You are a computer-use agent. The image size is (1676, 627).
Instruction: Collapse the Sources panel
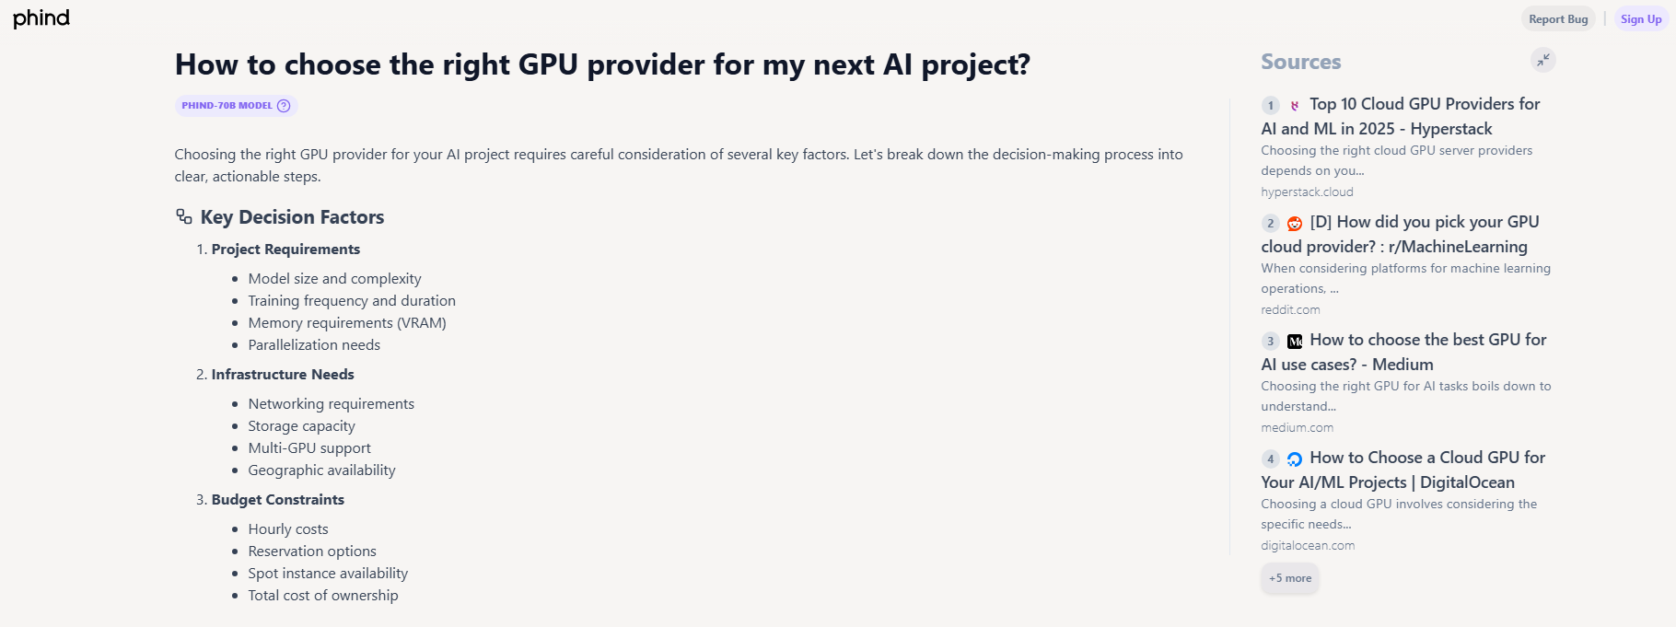(1542, 60)
